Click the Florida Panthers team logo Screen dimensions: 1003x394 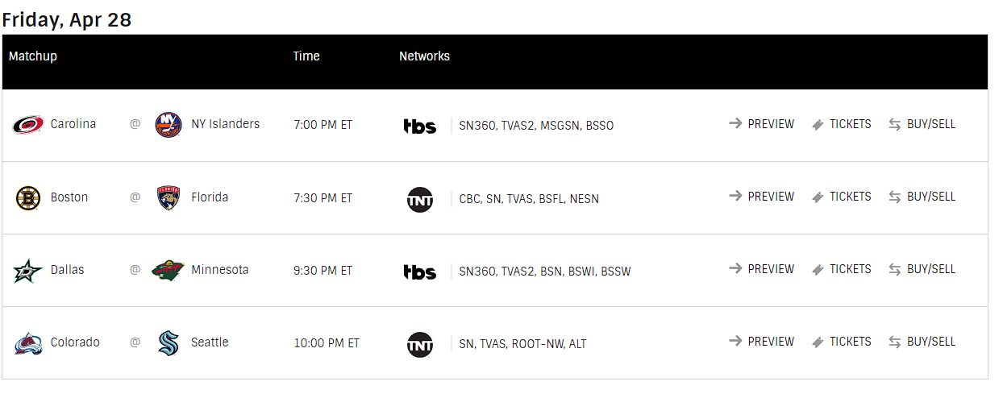tap(169, 197)
